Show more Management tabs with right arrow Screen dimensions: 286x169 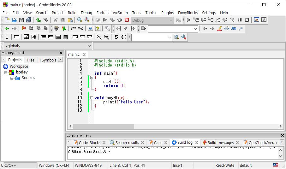tap(60, 59)
